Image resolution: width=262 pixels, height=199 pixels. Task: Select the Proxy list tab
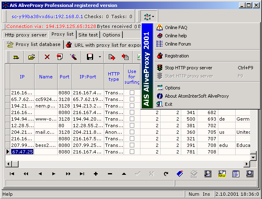pos(62,34)
